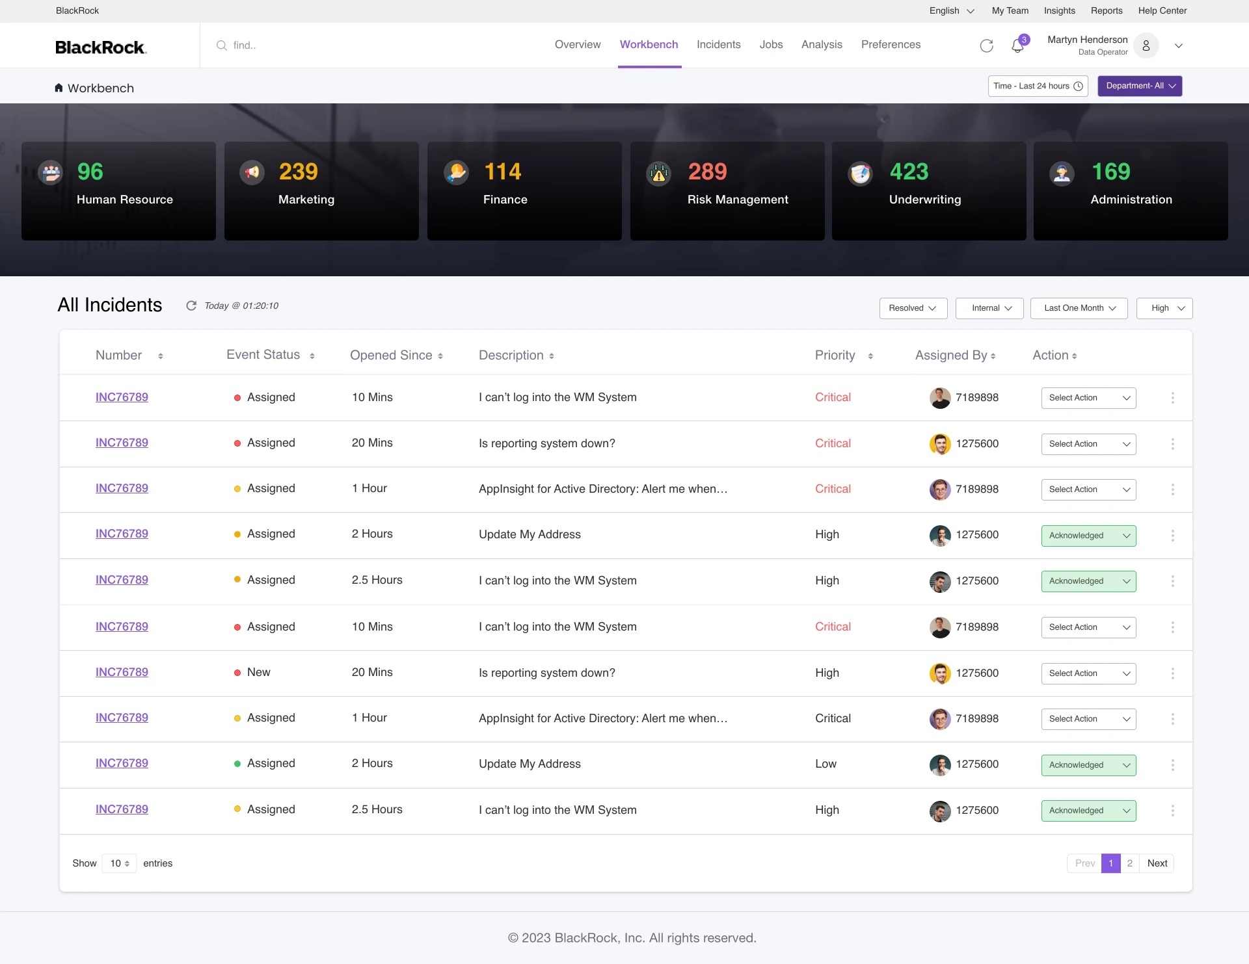1249x964 pixels.
Task: Open the High priority filter dropdown
Action: point(1164,308)
